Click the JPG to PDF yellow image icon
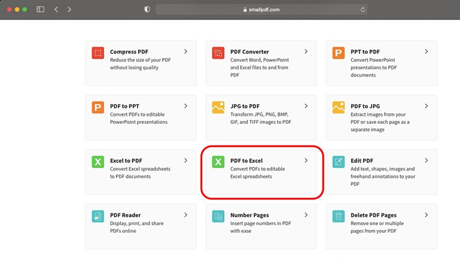The image size is (460, 258). point(218,107)
